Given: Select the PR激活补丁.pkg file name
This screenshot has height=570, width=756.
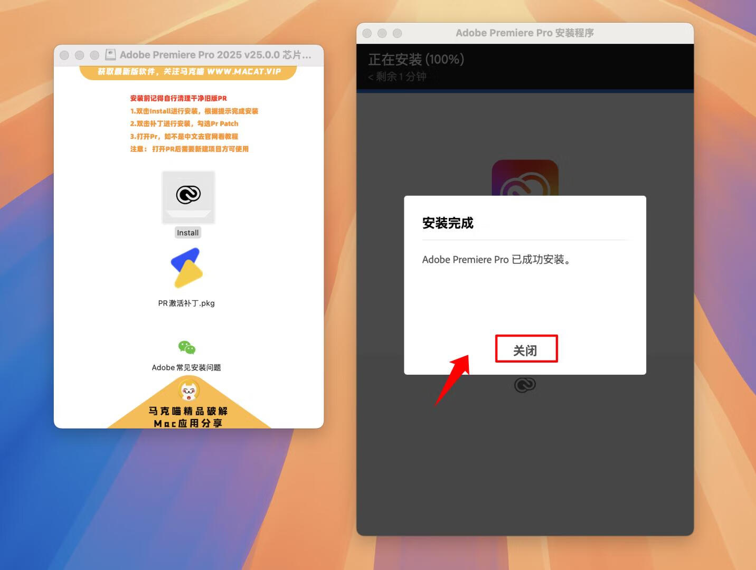Looking at the screenshot, I should 186,303.
